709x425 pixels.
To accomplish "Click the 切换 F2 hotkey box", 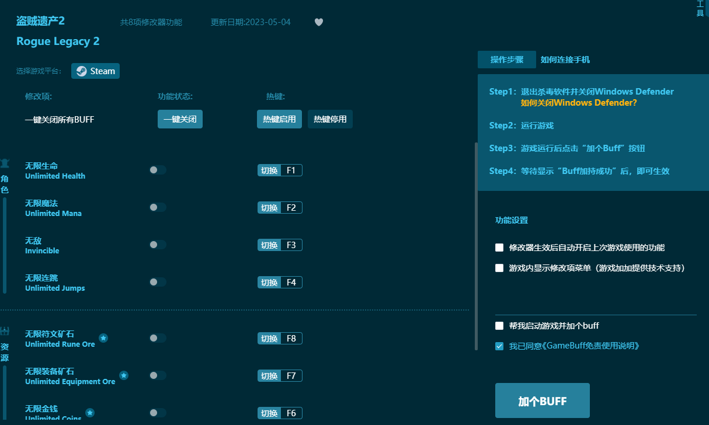I will tap(280, 208).
